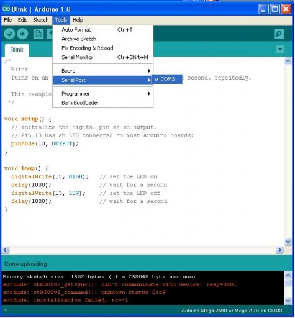
Task: Open the Sketch menu
Action: [x=41, y=20]
